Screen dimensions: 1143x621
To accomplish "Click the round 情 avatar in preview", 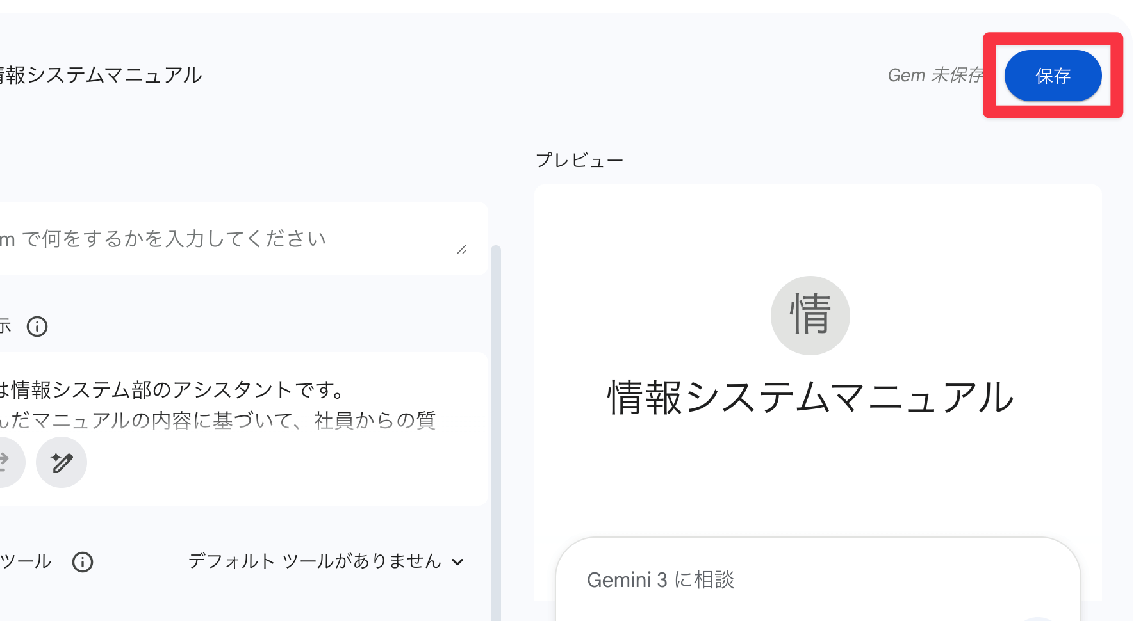I will click(x=810, y=315).
